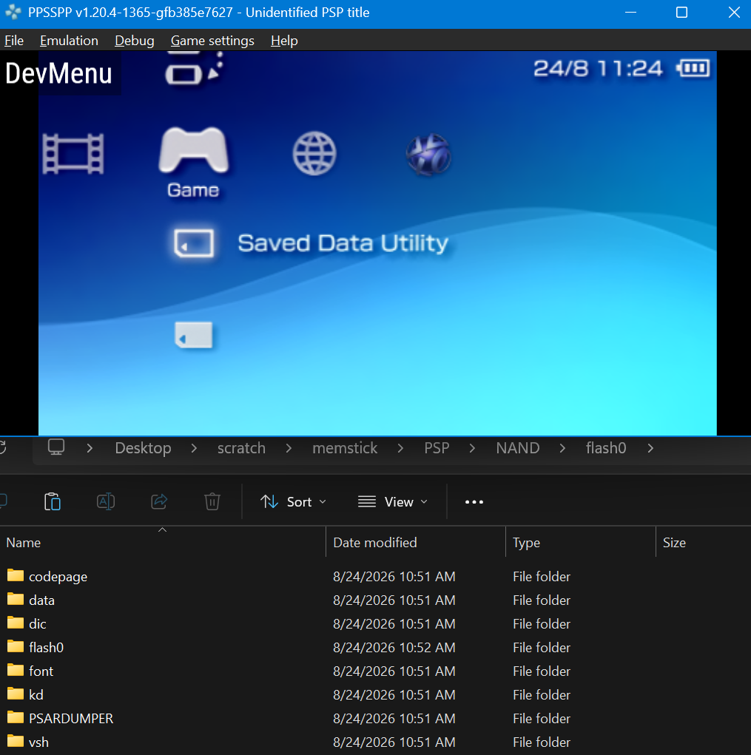
Task: Expand chevron after This PC icon
Action: [90, 448]
